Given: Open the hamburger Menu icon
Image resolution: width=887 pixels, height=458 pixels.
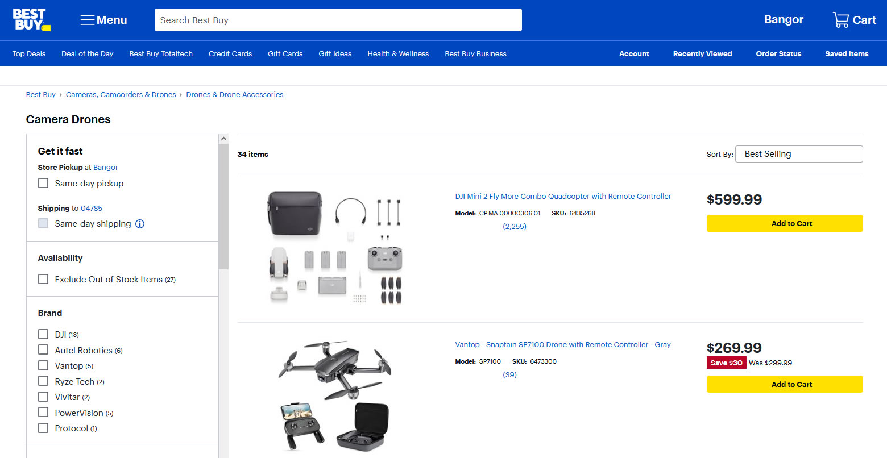Looking at the screenshot, I should pyautogui.click(x=87, y=20).
